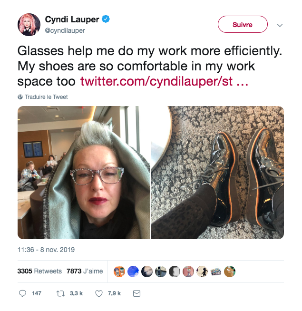This screenshot has width=302, height=311.
Task: Click the retweet arrows icon
Action: click(x=60, y=293)
